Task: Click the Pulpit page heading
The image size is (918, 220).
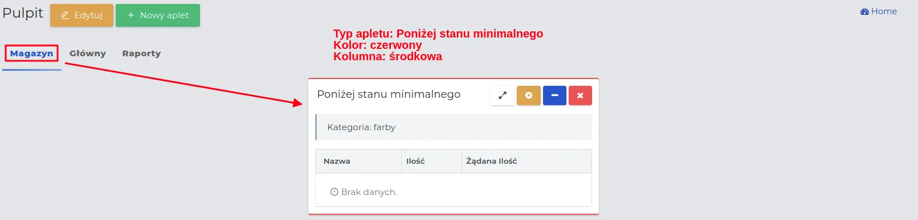Action: click(x=23, y=13)
